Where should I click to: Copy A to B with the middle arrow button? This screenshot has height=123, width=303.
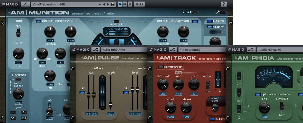(125, 4)
